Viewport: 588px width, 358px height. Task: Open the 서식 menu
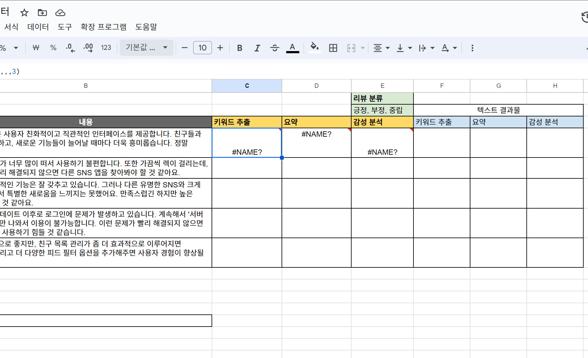click(x=11, y=27)
